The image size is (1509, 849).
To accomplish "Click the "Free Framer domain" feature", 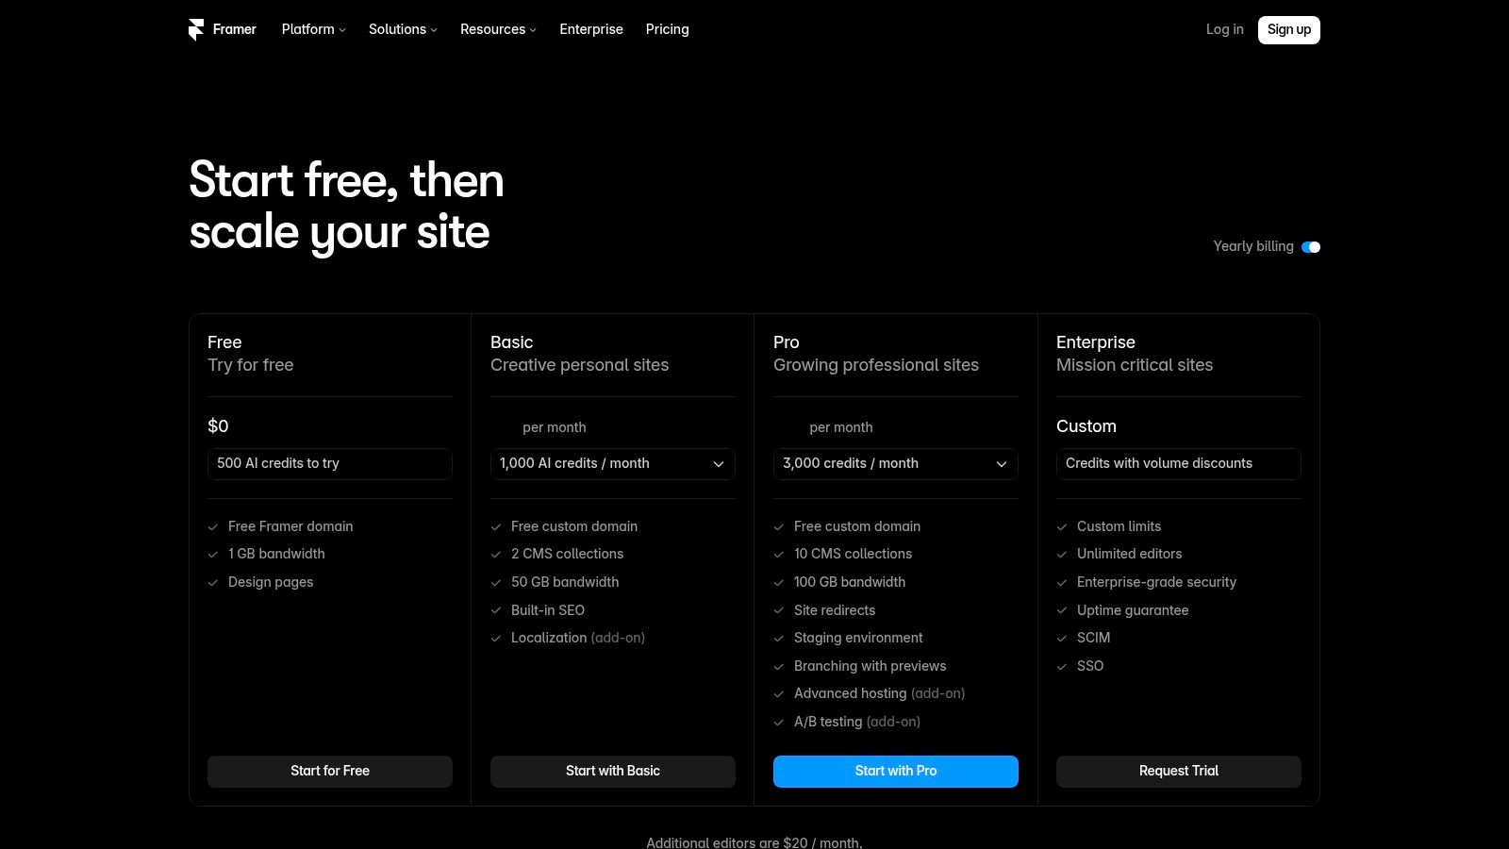I will (x=290, y=526).
